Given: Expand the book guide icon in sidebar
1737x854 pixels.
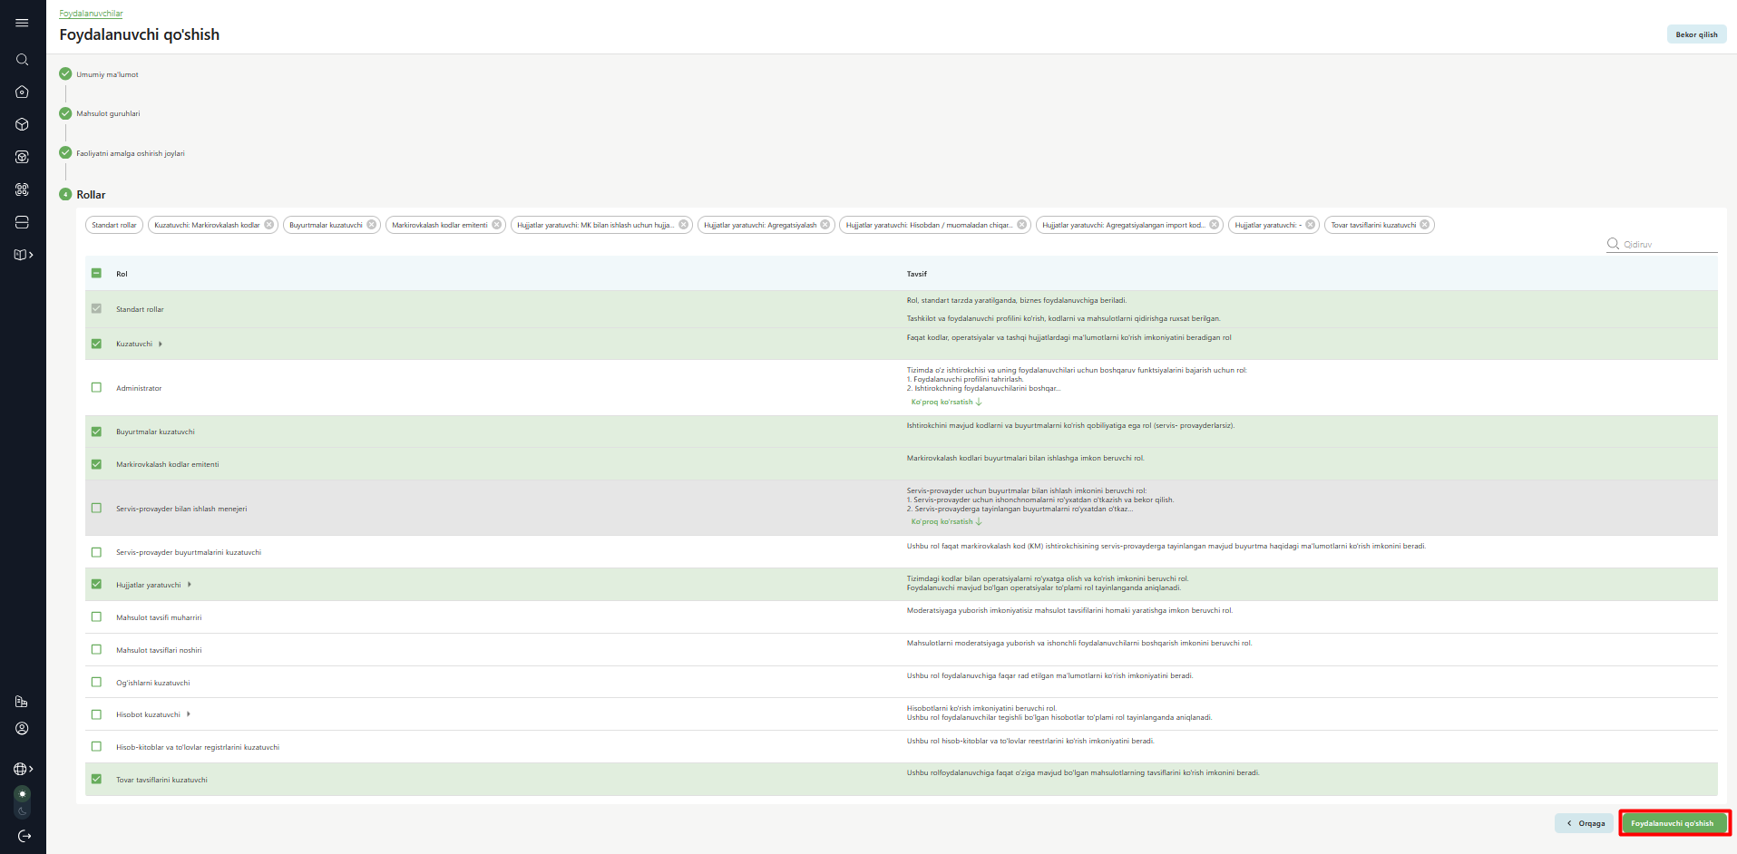Looking at the screenshot, I should pyautogui.click(x=24, y=255).
